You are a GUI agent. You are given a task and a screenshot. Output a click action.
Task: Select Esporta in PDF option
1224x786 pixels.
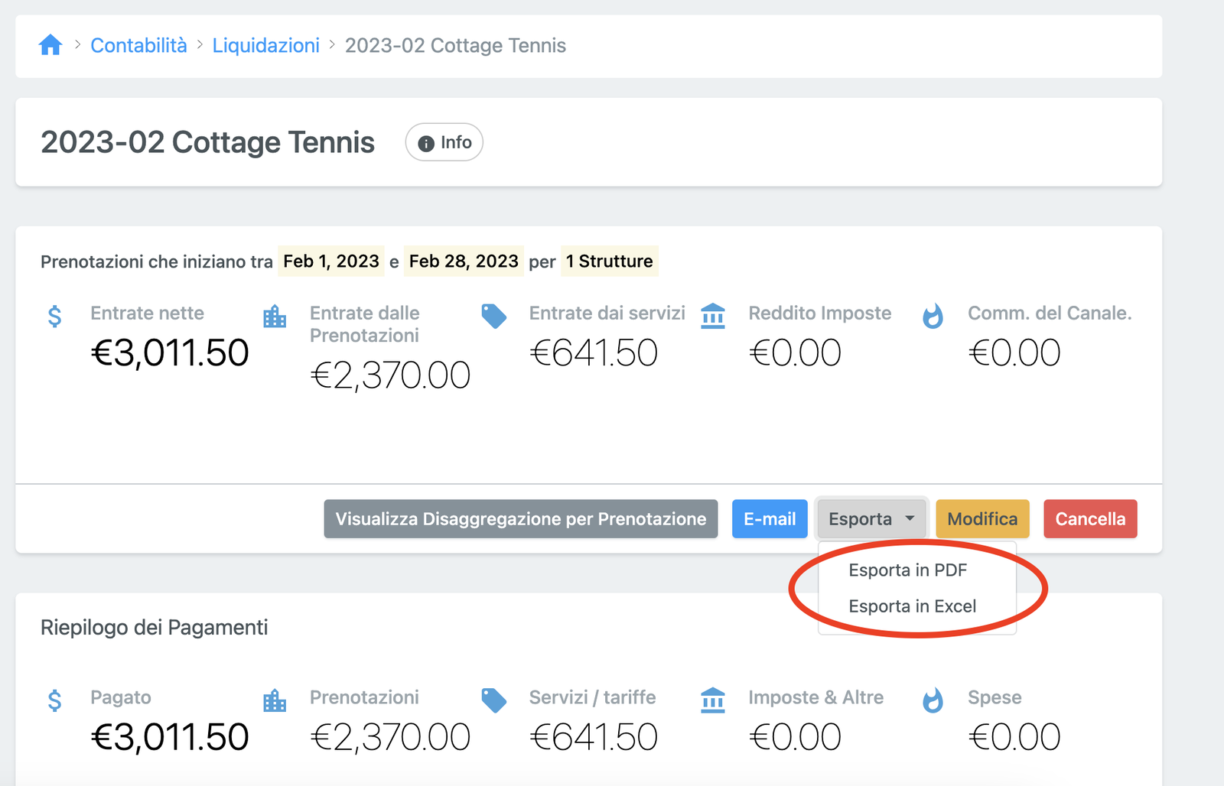click(907, 570)
